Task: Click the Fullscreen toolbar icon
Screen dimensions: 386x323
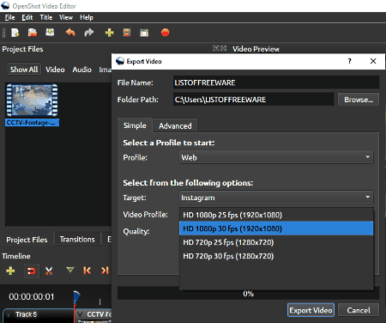Action: 144,33
